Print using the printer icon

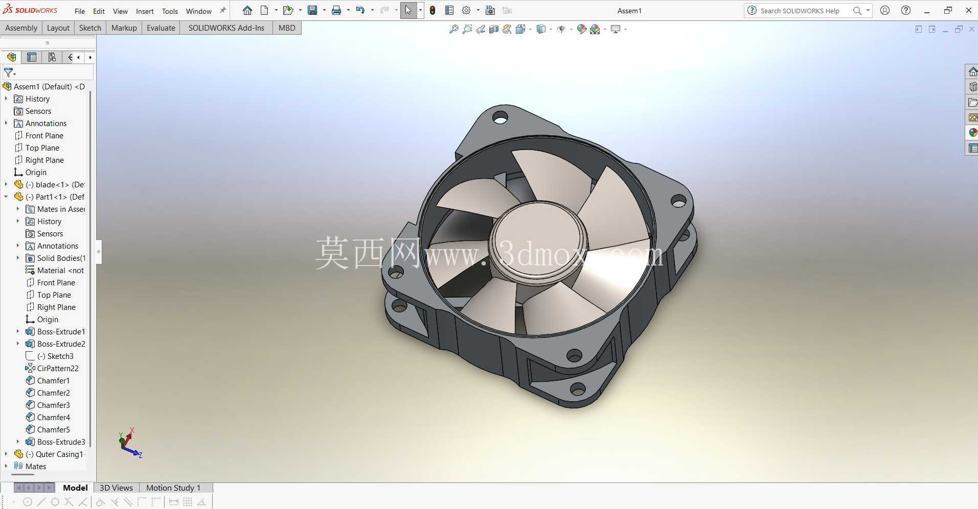coord(336,10)
